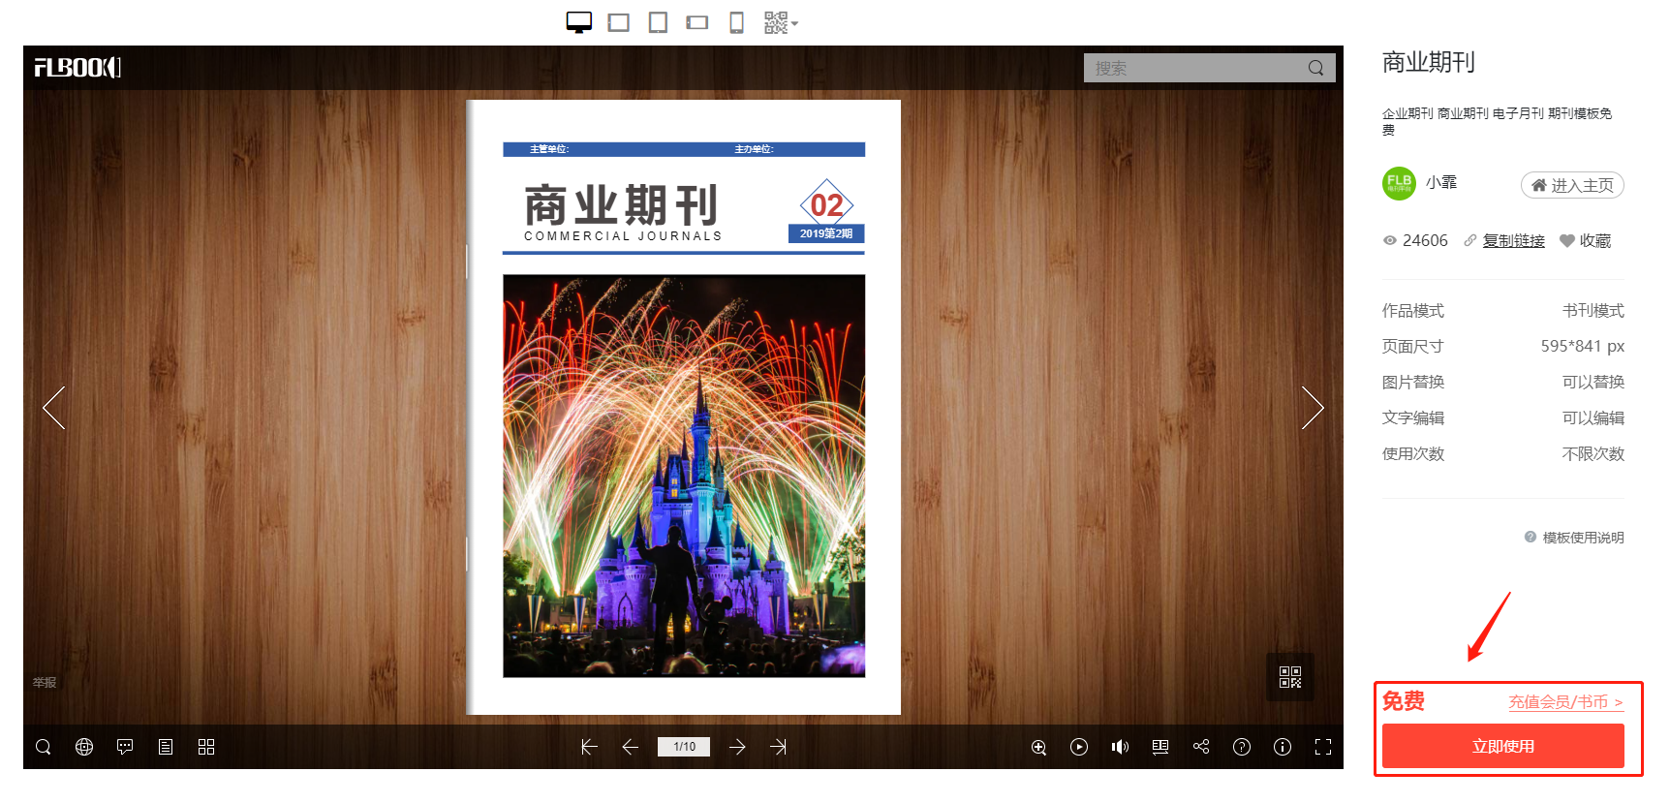Image resolution: width=1670 pixels, height=803 pixels.
Task: Switch to landscape phone preview
Action: pyautogui.click(x=697, y=22)
